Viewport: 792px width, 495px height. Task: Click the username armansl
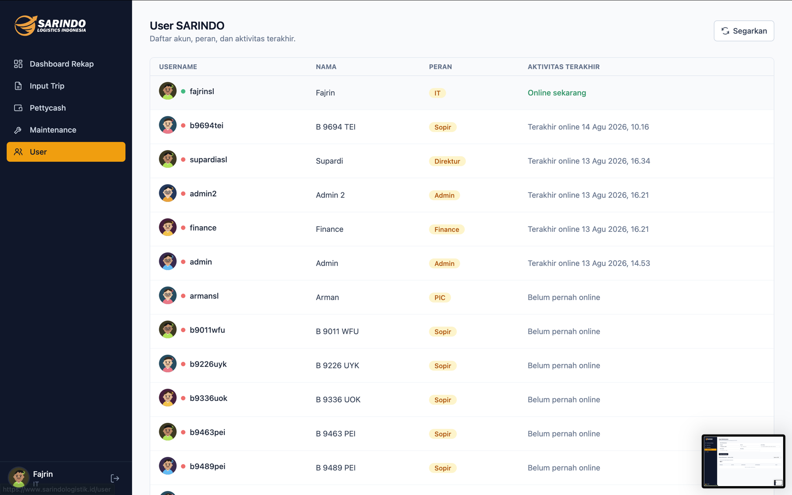(x=204, y=296)
